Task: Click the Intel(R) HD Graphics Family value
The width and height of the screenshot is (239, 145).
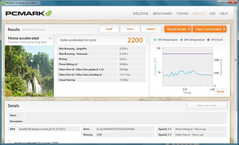Action: pos(42,129)
